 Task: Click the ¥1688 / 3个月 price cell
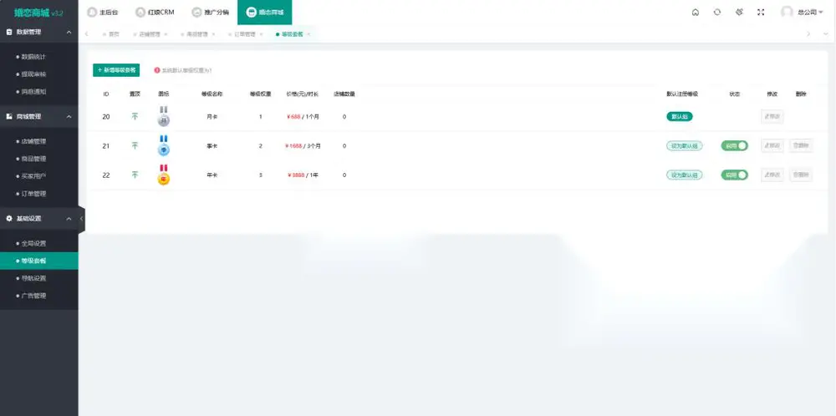303,145
